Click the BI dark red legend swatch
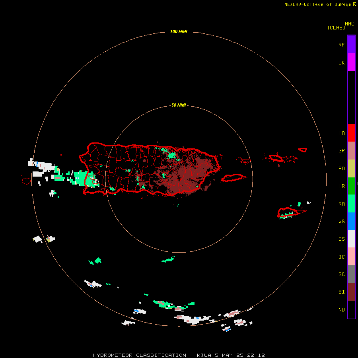Viewport: 358px width, 358px height. coord(351,292)
